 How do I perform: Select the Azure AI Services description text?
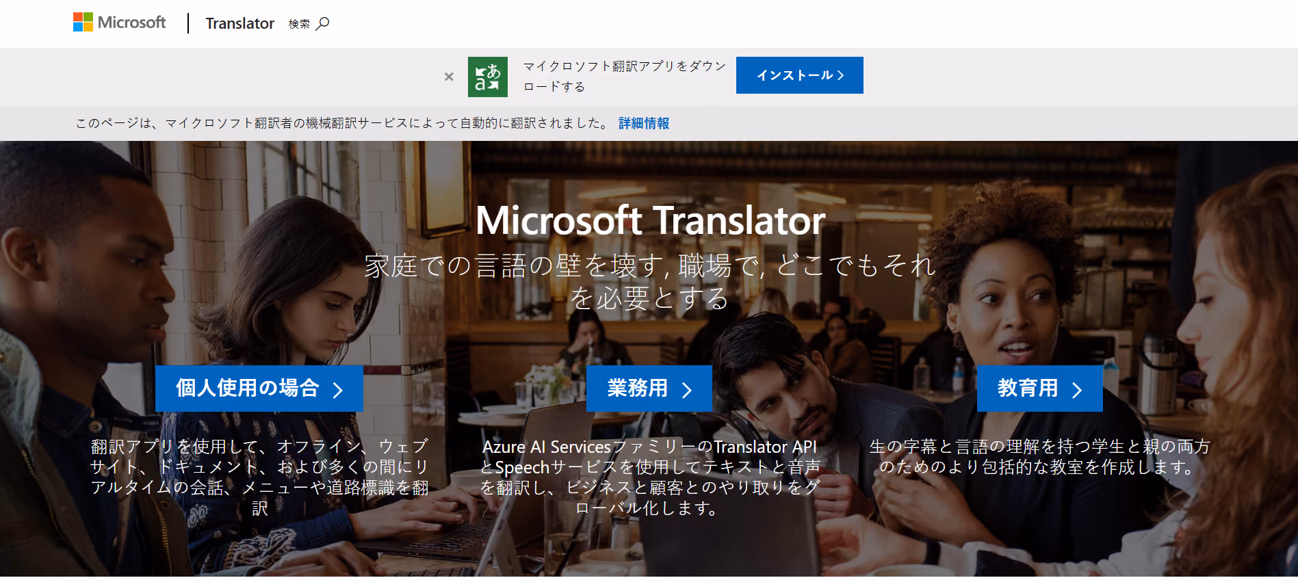tap(649, 477)
